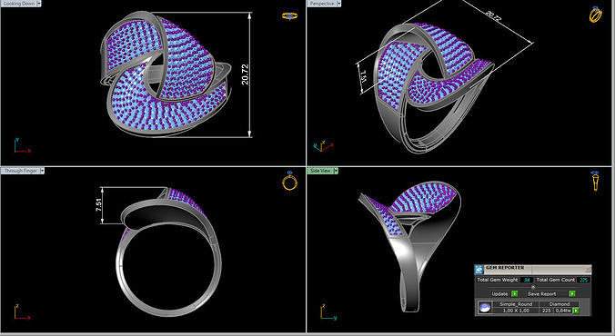Click the 'Total Gem Weight' label

pos(498,280)
